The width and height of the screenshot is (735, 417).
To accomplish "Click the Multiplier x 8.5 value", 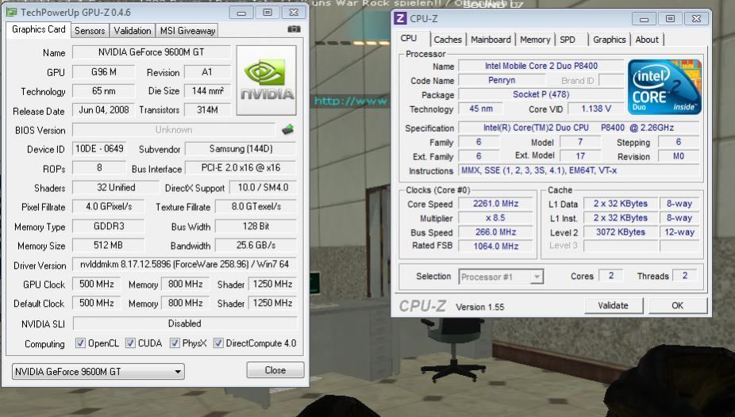I will coord(496,218).
